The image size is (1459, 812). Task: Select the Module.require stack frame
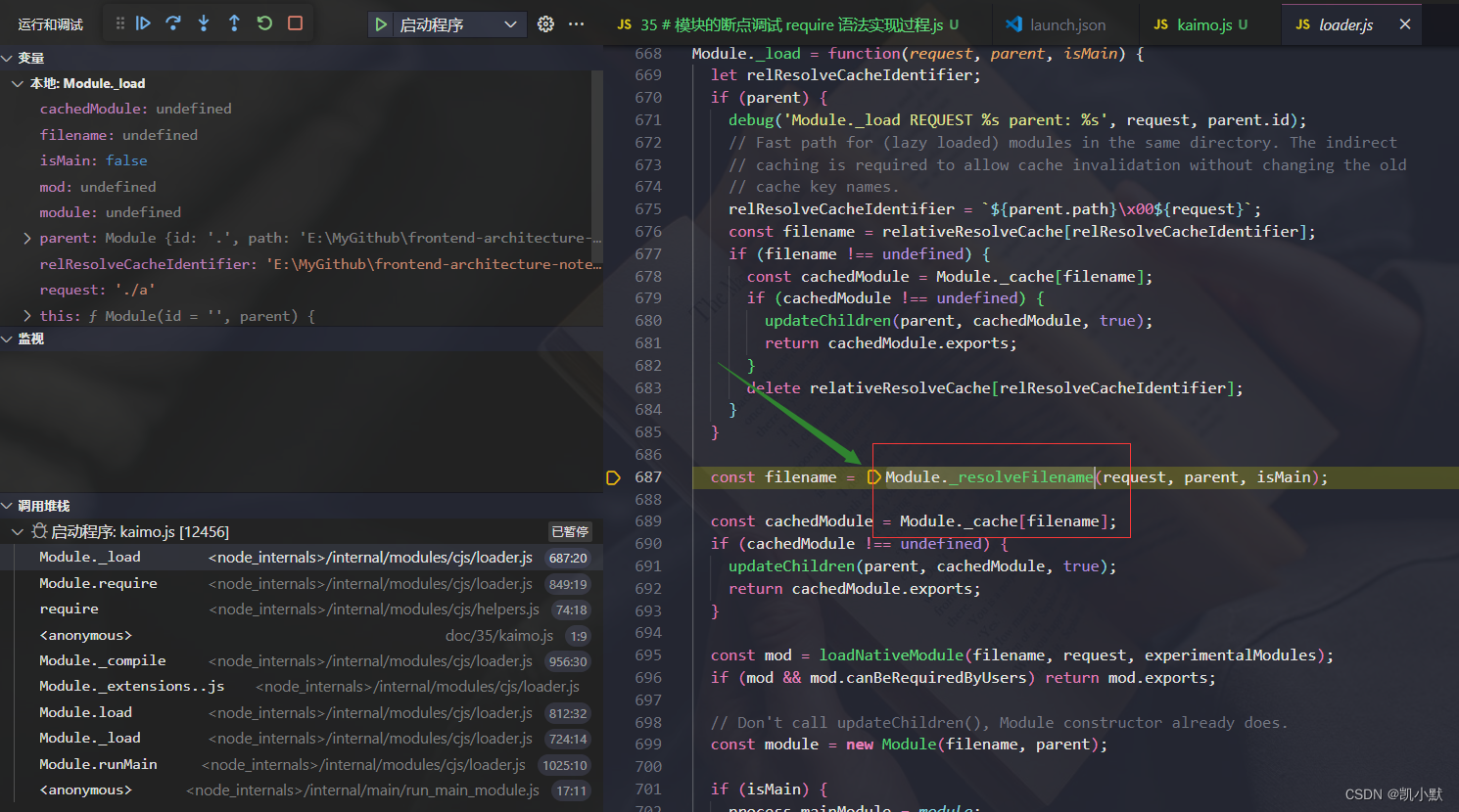pos(302,583)
